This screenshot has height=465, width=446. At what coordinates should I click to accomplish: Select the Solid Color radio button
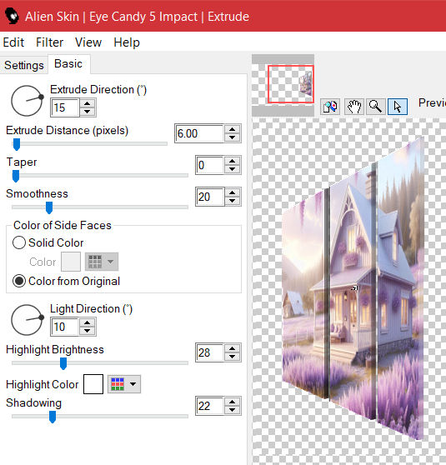tap(19, 242)
